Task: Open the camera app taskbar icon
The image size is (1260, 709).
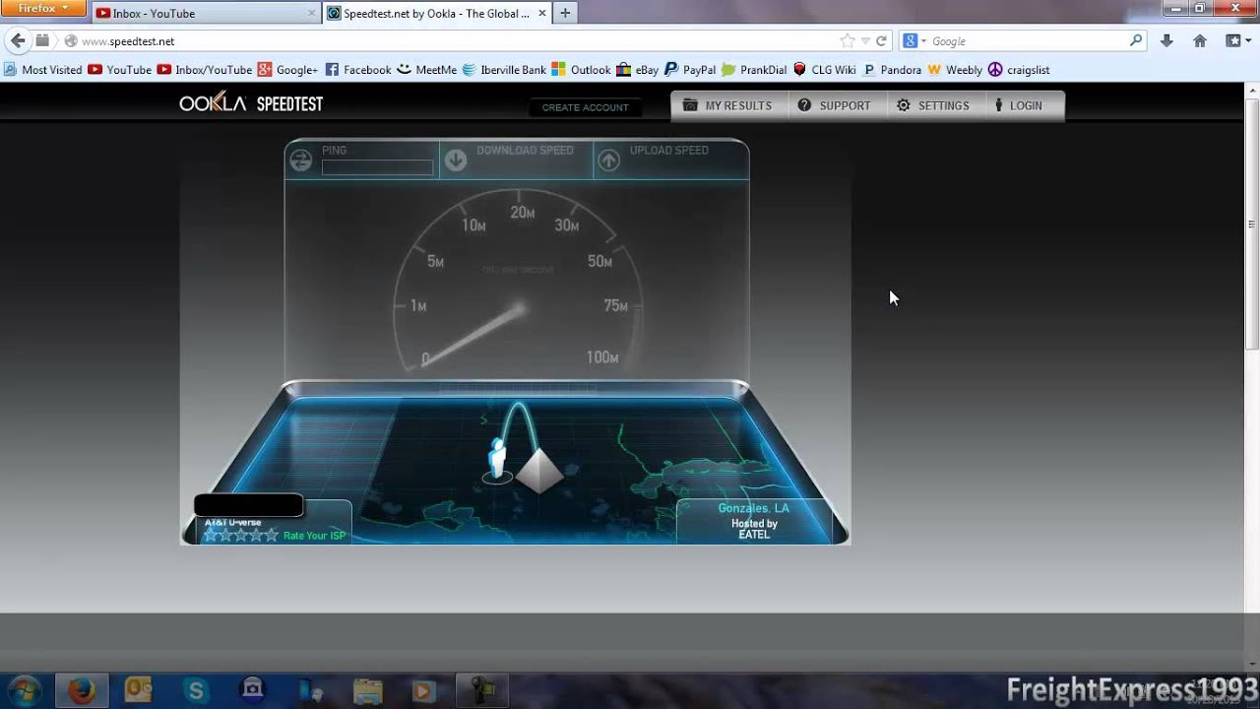Action: 253,690
